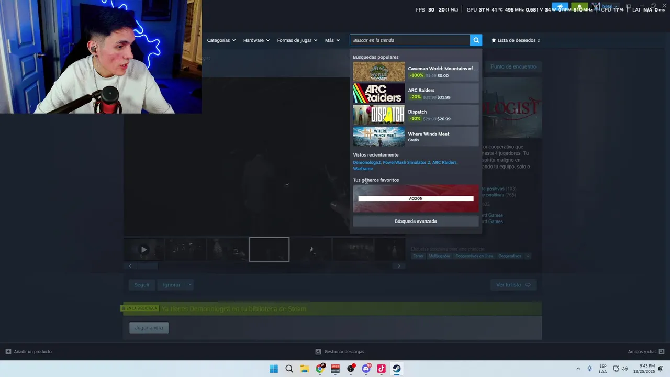
Task: Select the Where Winds Meet search result
Action: coord(416,137)
